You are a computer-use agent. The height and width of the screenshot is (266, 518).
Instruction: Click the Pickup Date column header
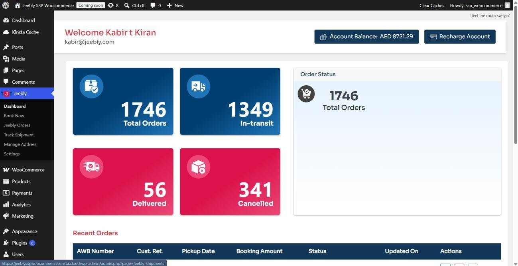198,251
